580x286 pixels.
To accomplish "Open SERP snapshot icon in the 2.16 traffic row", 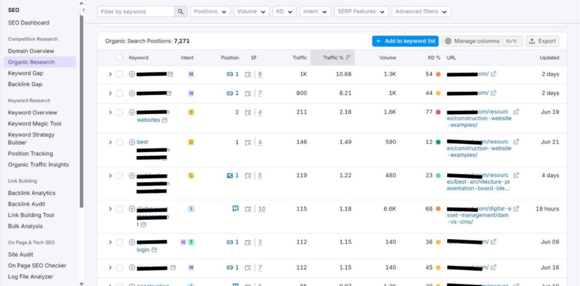I will [248, 112].
